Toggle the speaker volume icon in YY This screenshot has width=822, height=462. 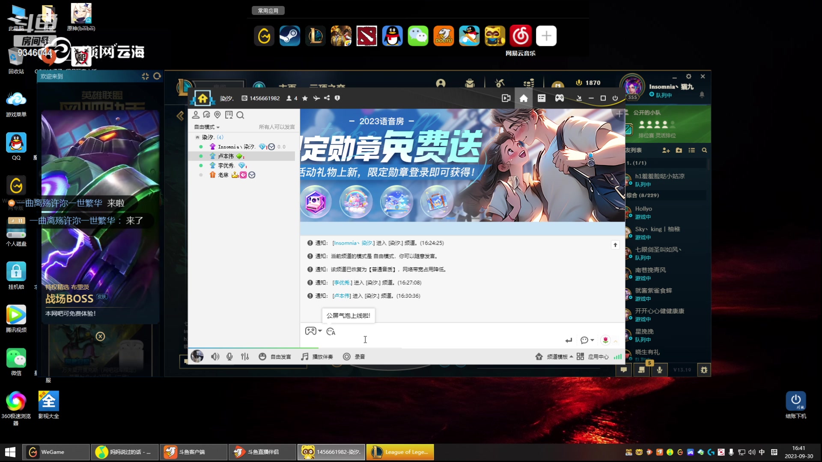point(215,356)
